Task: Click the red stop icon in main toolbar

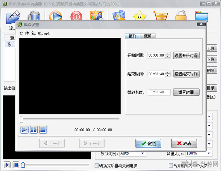Action: [x=76, y=16]
